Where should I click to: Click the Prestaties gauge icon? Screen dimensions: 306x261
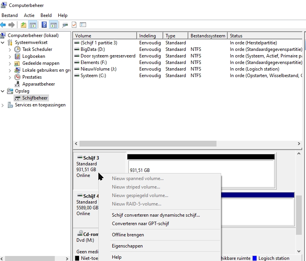pos(17,77)
